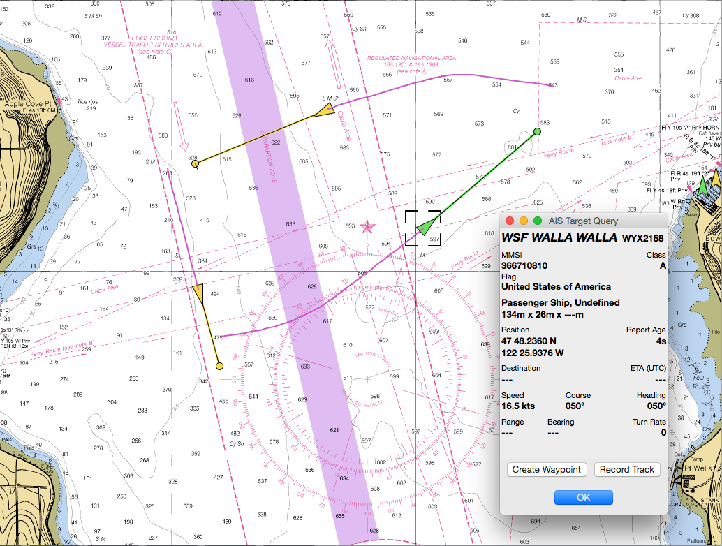The width and height of the screenshot is (722, 546).
Task: Select the green AIS triangle near the Edmonds shoreline
Action: click(702, 189)
